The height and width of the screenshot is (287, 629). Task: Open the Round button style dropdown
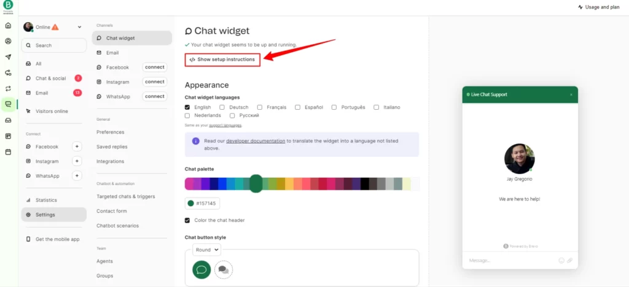206,250
